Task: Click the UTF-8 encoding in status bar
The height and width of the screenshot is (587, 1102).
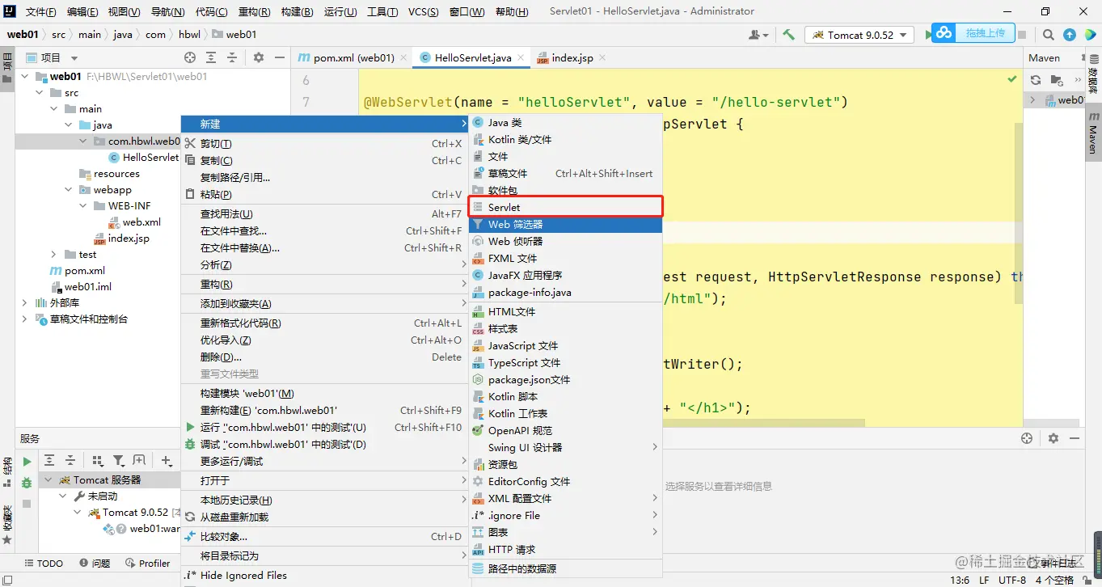Action: coord(1012,580)
